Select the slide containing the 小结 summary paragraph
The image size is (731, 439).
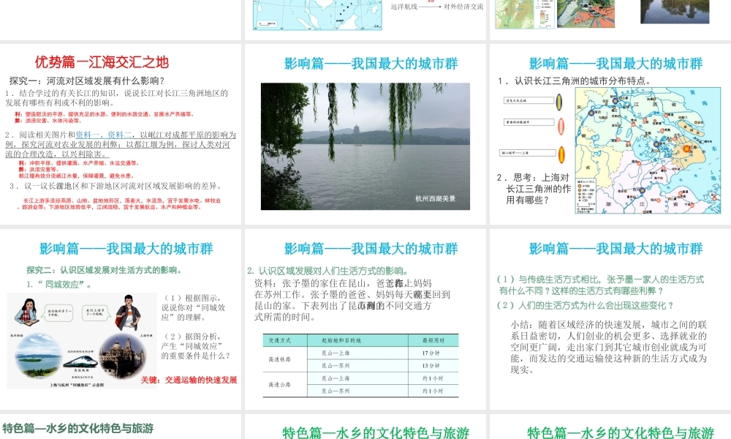tap(610, 319)
